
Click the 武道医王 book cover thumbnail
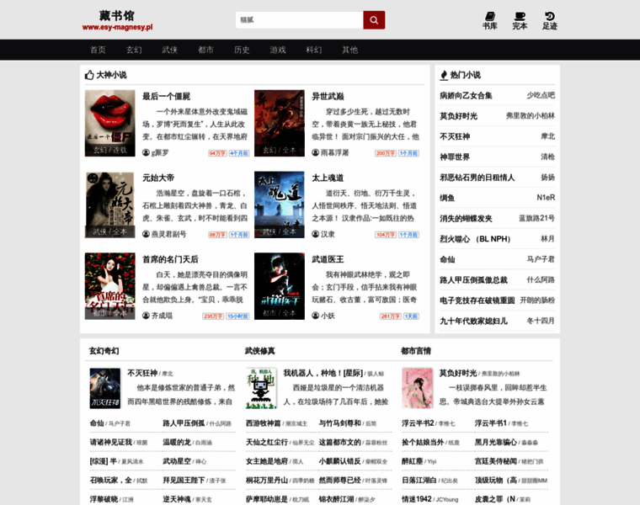(280, 286)
